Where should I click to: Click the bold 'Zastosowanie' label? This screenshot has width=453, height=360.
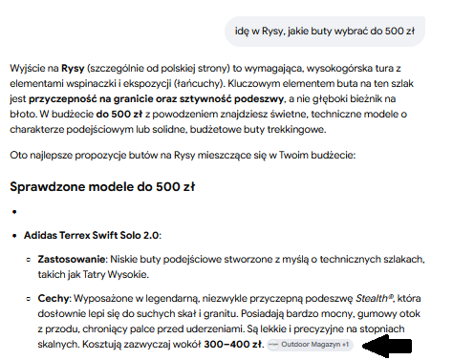(x=72, y=259)
